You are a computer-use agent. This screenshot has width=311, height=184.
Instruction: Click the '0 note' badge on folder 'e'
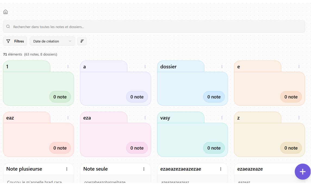point(291,97)
